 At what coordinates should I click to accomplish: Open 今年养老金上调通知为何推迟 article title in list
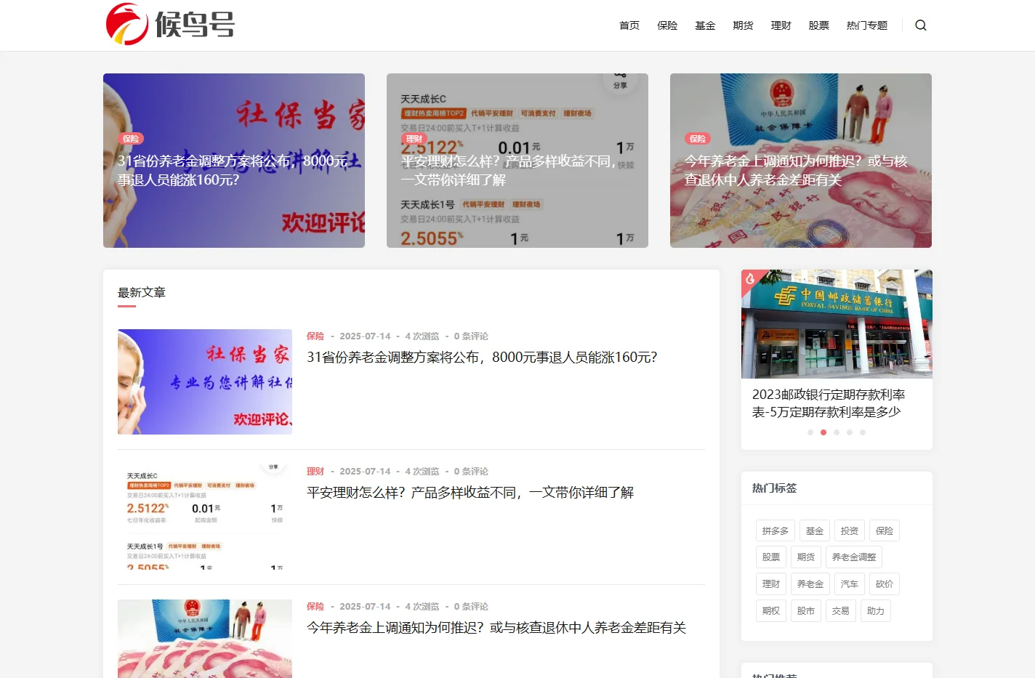pyautogui.click(x=496, y=627)
